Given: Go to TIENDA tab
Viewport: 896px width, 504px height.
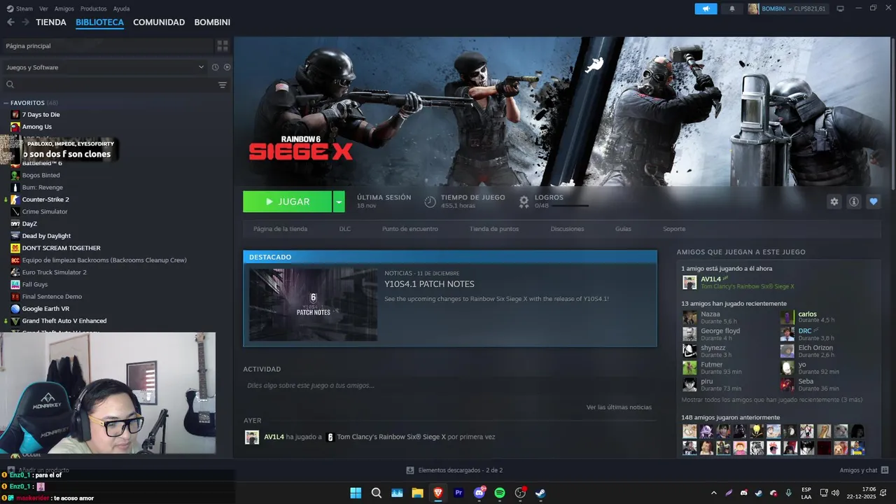Looking at the screenshot, I should (51, 22).
